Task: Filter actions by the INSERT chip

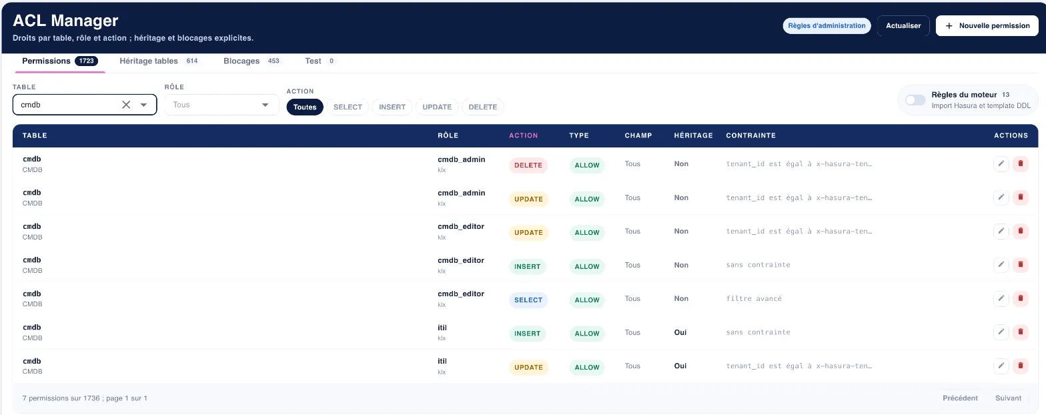Action: click(x=392, y=107)
